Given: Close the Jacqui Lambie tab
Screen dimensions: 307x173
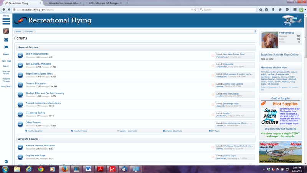Looking at the screenshot, I should [80, 3].
